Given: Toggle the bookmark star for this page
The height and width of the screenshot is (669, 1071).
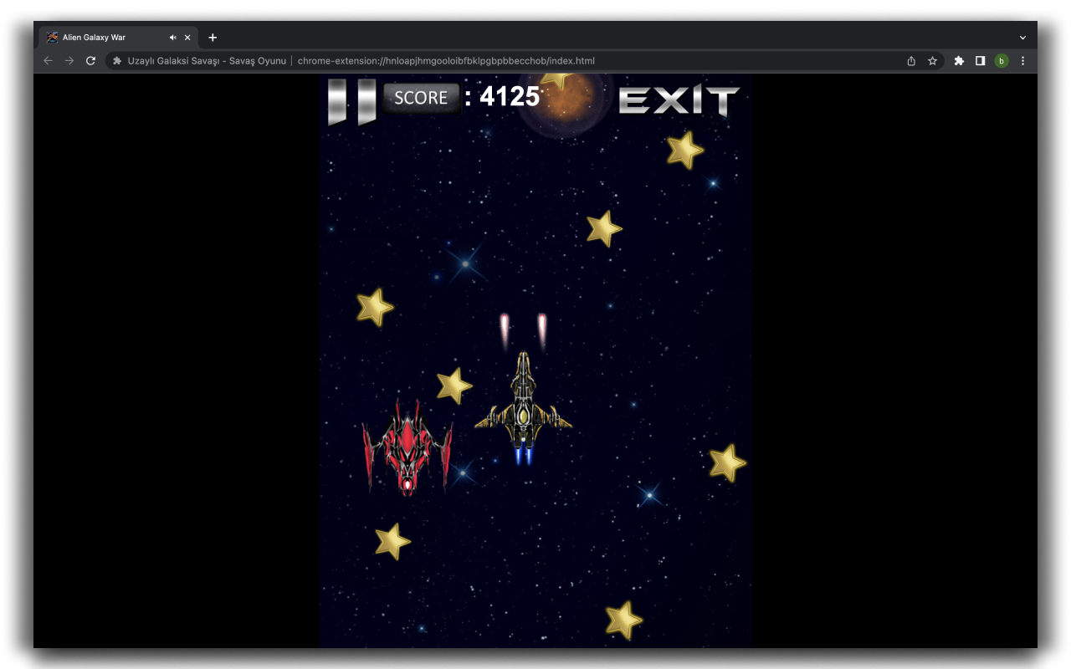Looking at the screenshot, I should click(x=932, y=60).
